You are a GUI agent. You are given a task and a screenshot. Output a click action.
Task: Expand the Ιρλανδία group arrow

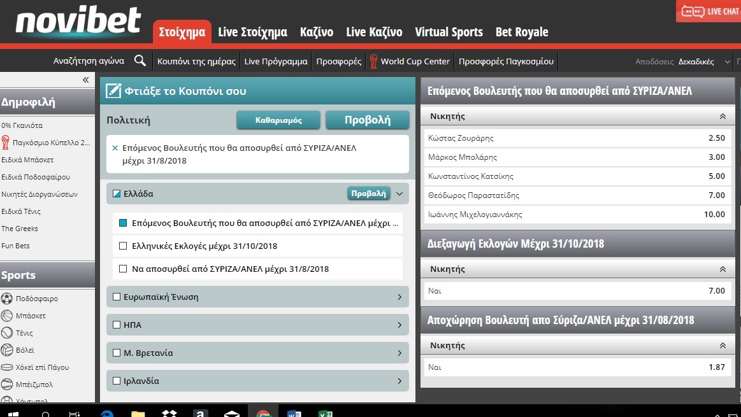coord(399,380)
